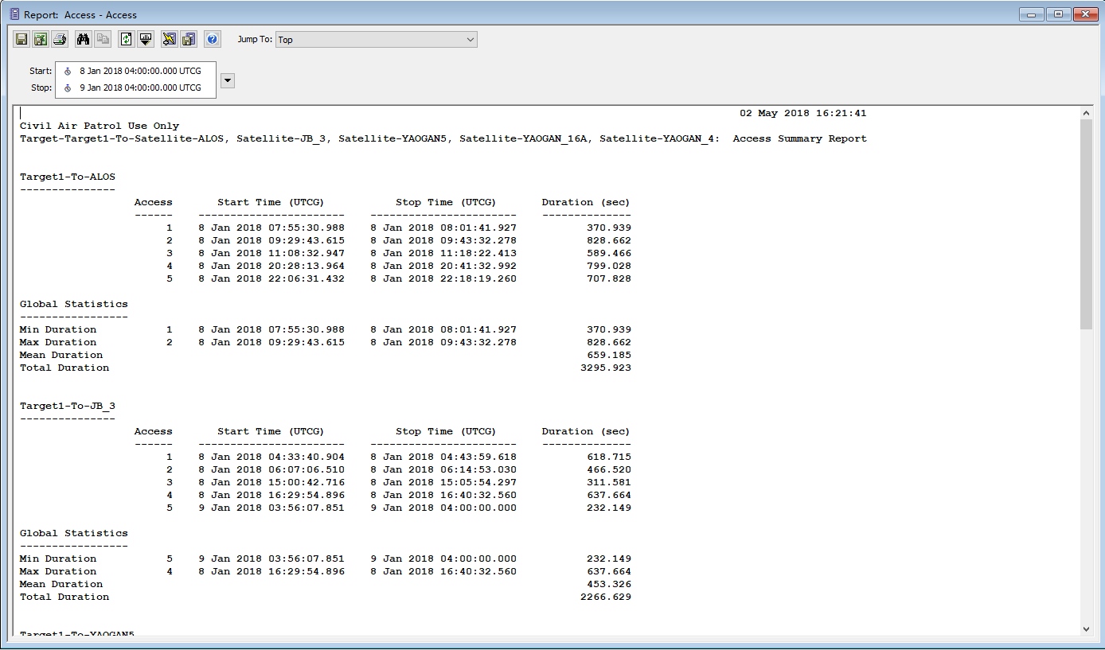This screenshot has height=650, width=1105.
Task: Expand the Start/Stop time options arrow
Action: coord(227,80)
